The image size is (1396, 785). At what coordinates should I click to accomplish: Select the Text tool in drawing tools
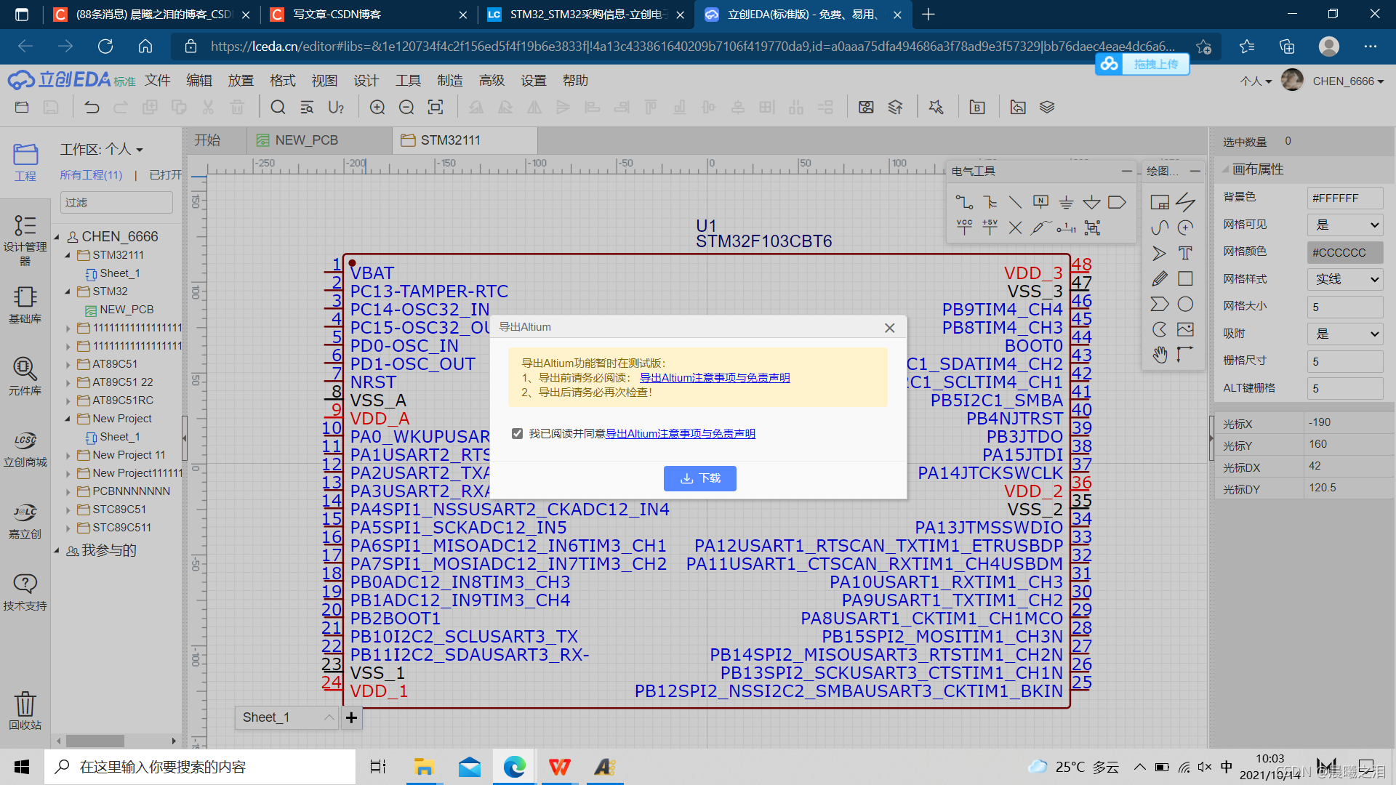click(x=1185, y=253)
